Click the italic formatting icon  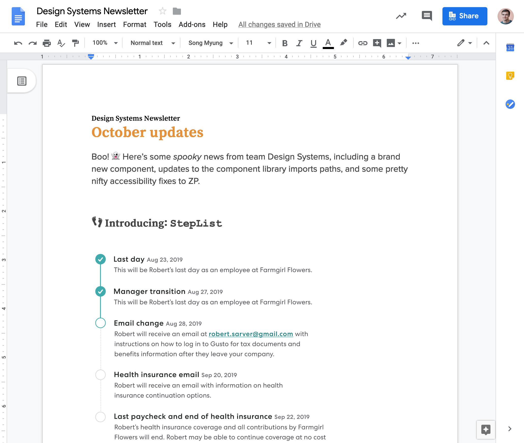299,43
